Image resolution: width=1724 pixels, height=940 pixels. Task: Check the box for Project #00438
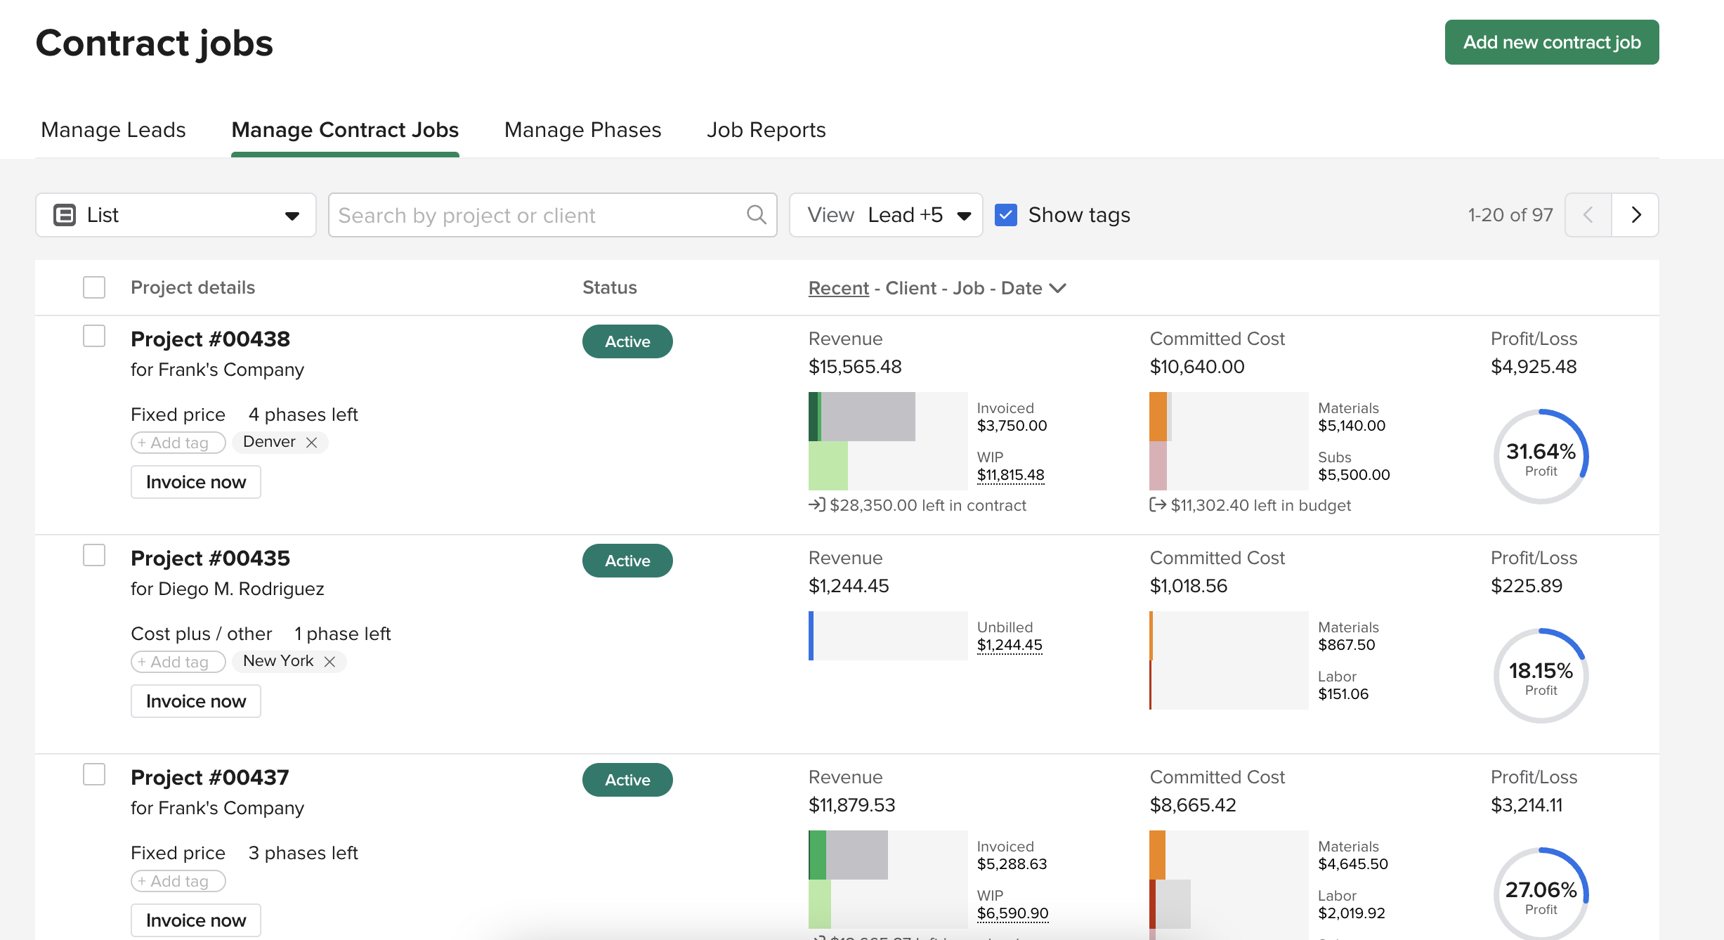tap(94, 336)
